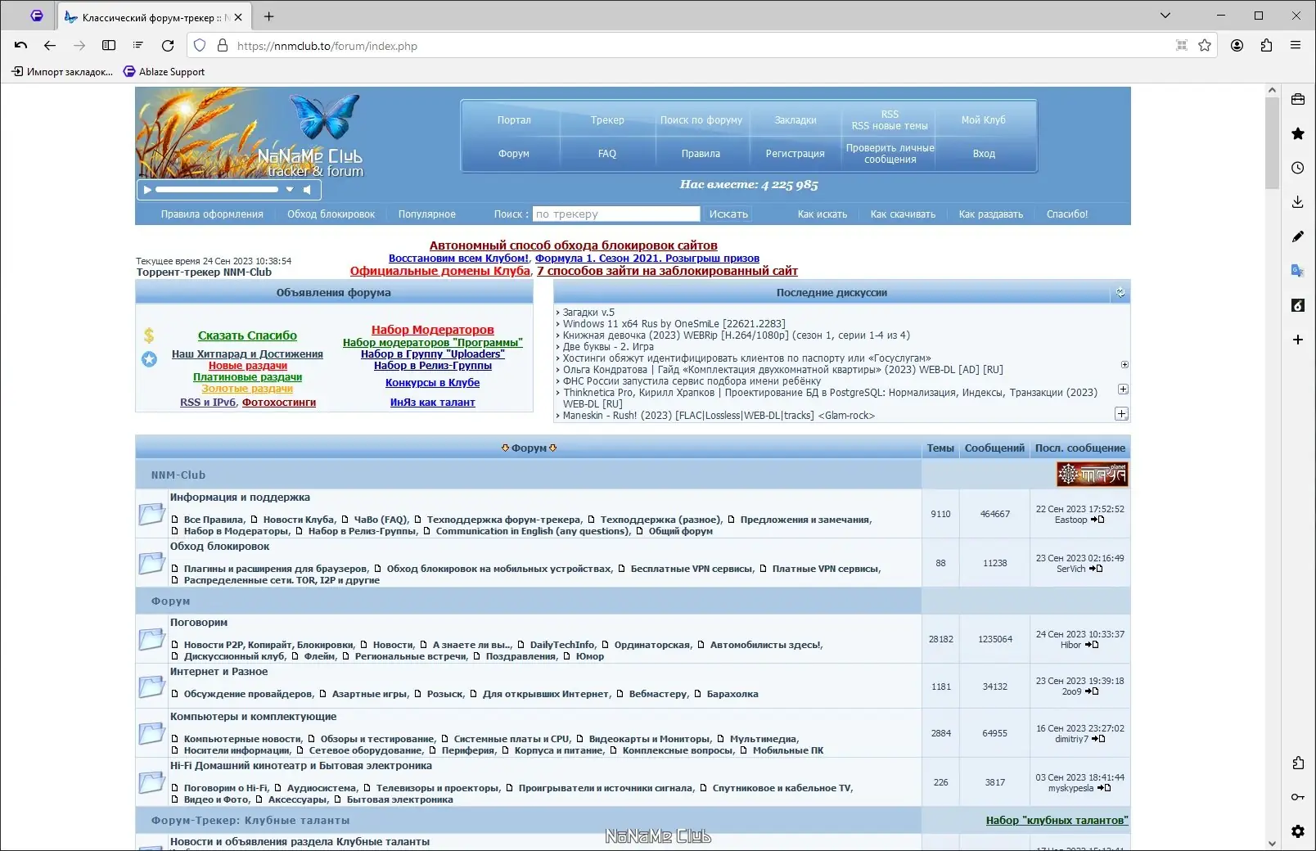
Task: Open the '6' web panel in side bar
Action: point(1298,305)
